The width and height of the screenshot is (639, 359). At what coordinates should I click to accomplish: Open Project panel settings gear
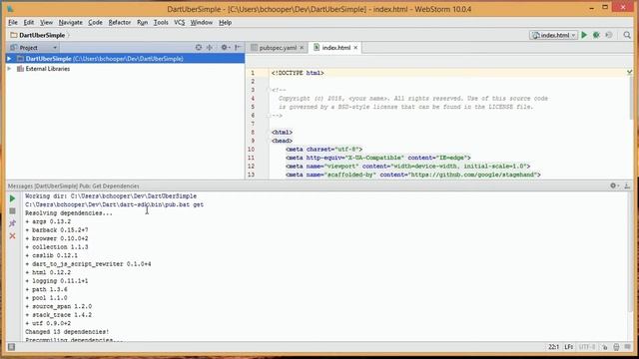click(225, 48)
